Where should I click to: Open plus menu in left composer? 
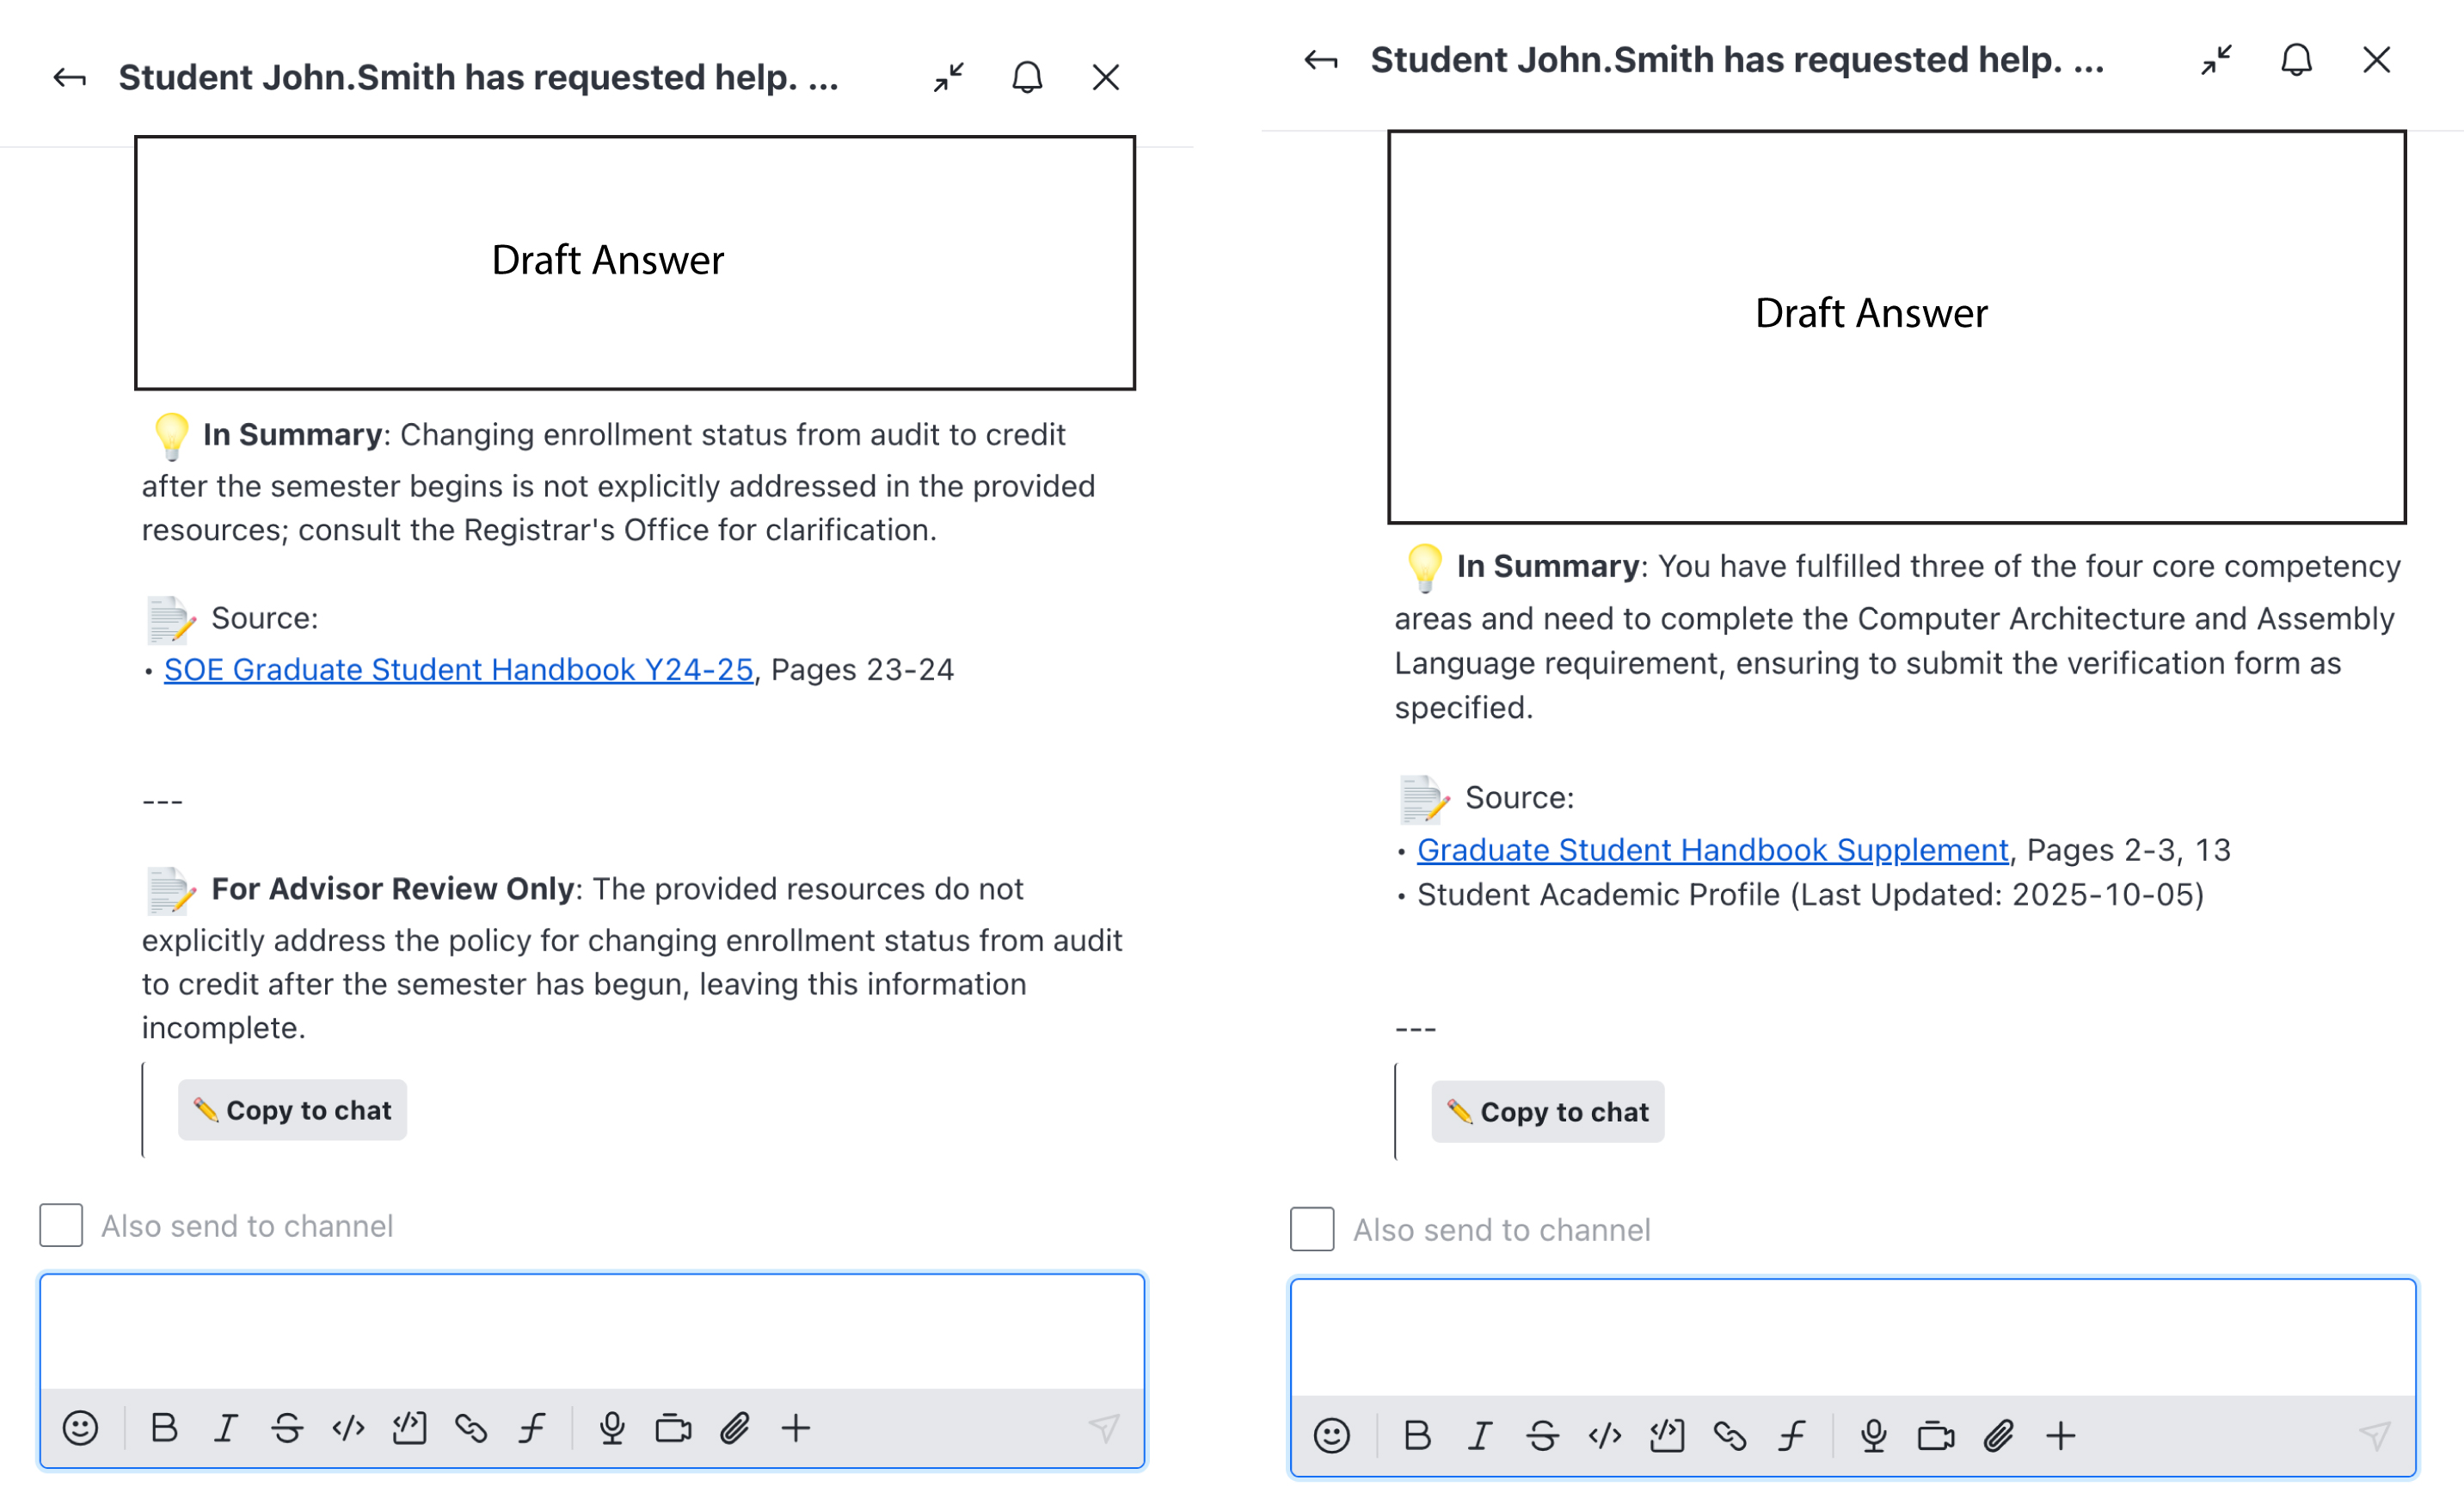point(796,1428)
